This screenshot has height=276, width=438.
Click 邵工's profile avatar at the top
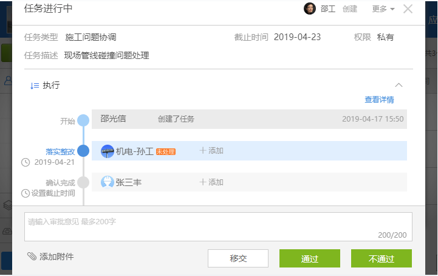click(309, 9)
